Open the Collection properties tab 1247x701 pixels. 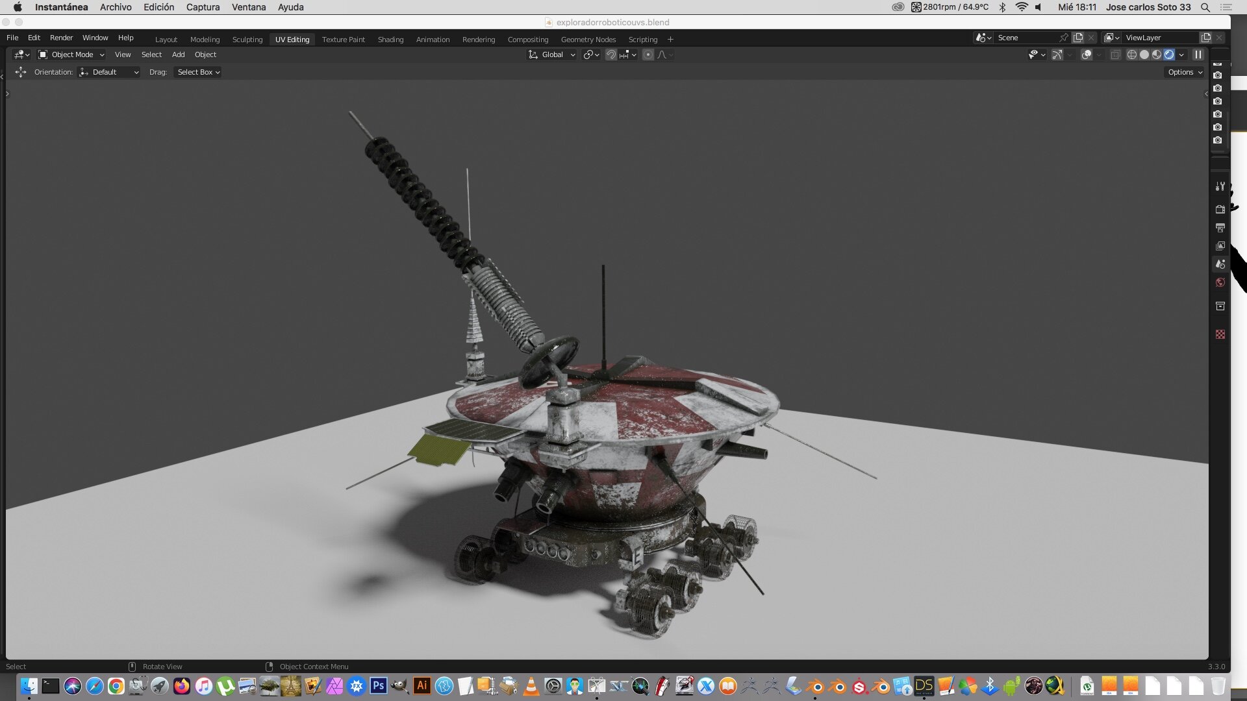pos(1220,306)
